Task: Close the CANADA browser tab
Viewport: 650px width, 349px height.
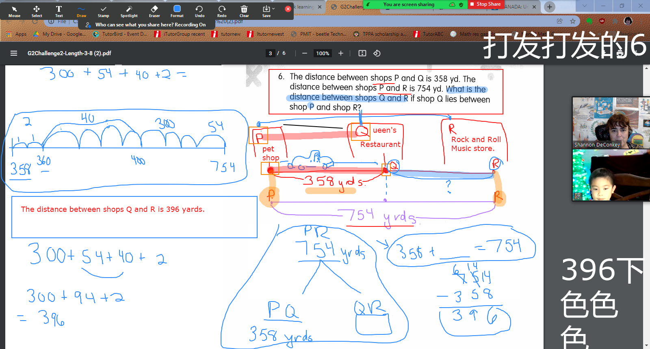Action: click(x=534, y=7)
